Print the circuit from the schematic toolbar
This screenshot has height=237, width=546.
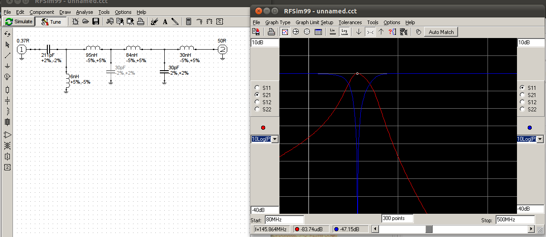[x=140, y=21]
